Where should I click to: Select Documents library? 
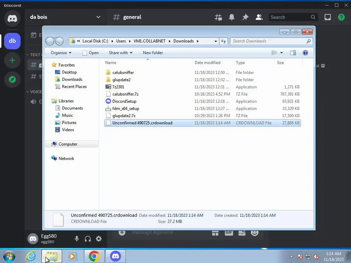pos(72,108)
